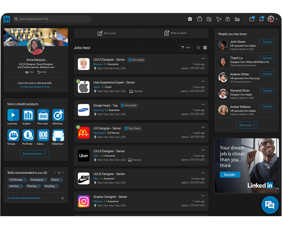Add the Branding skill tag

click(x=57, y=186)
